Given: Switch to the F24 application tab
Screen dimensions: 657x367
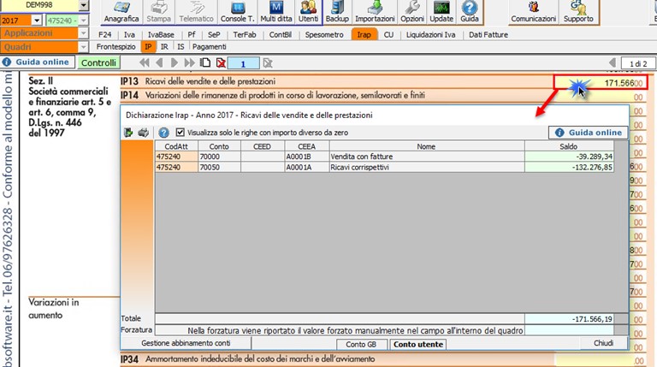Looking at the screenshot, I should (104, 35).
